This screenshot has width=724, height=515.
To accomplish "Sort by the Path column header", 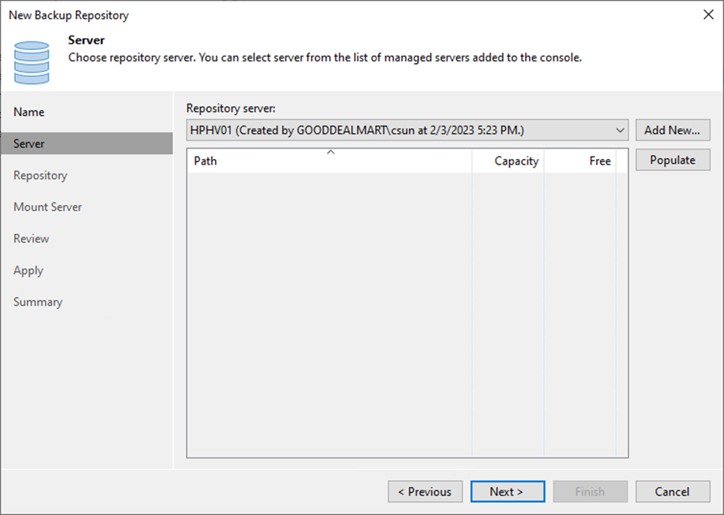I will [x=329, y=160].
